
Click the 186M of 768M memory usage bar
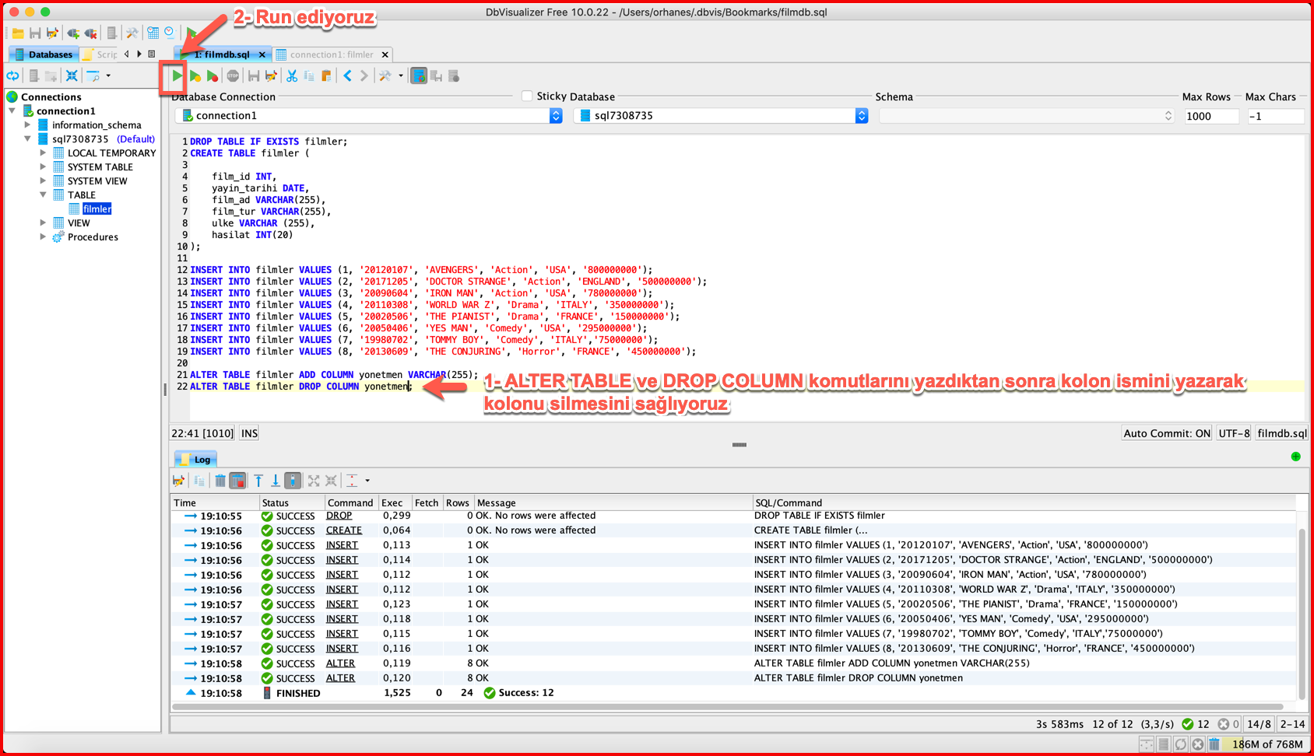[1267, 744]
